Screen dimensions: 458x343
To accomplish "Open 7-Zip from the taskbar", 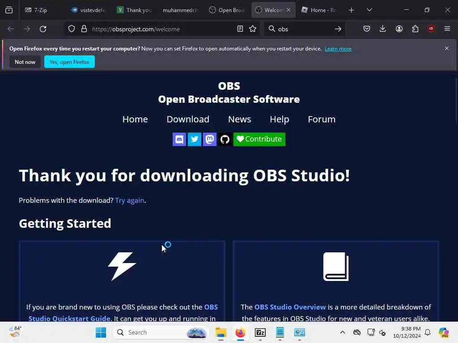I will click(x=260, y=332).
